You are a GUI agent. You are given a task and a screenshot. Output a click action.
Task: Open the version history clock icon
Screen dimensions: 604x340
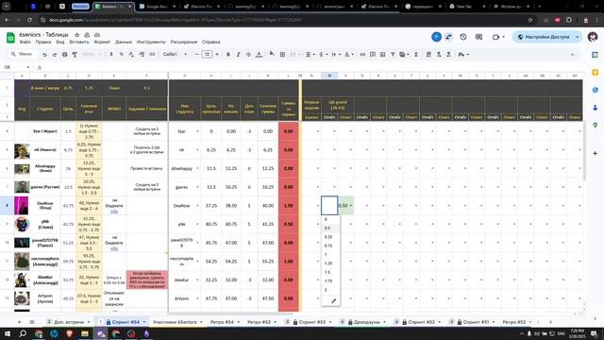coord(463,37)
